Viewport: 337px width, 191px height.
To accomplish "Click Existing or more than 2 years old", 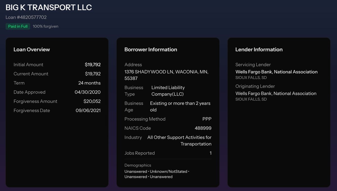I will [180, 106].
